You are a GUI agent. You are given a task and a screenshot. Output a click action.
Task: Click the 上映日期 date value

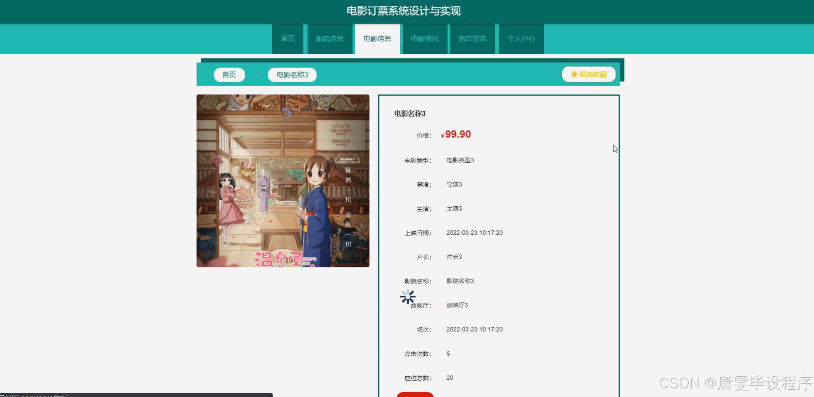475,233
